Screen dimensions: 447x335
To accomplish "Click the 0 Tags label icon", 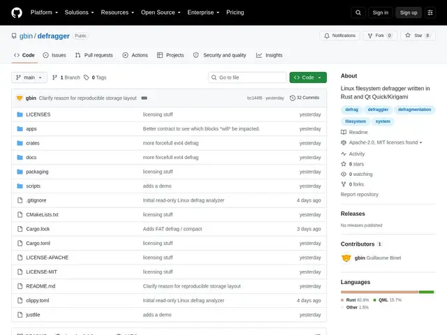I will point(86,77).
